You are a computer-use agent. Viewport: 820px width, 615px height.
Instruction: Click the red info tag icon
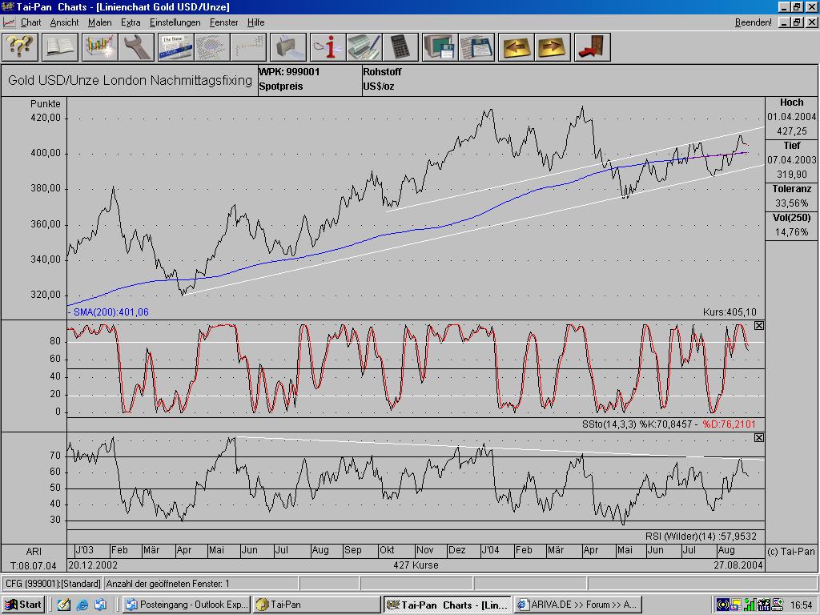pyautogui.click(x=328, y=47)
